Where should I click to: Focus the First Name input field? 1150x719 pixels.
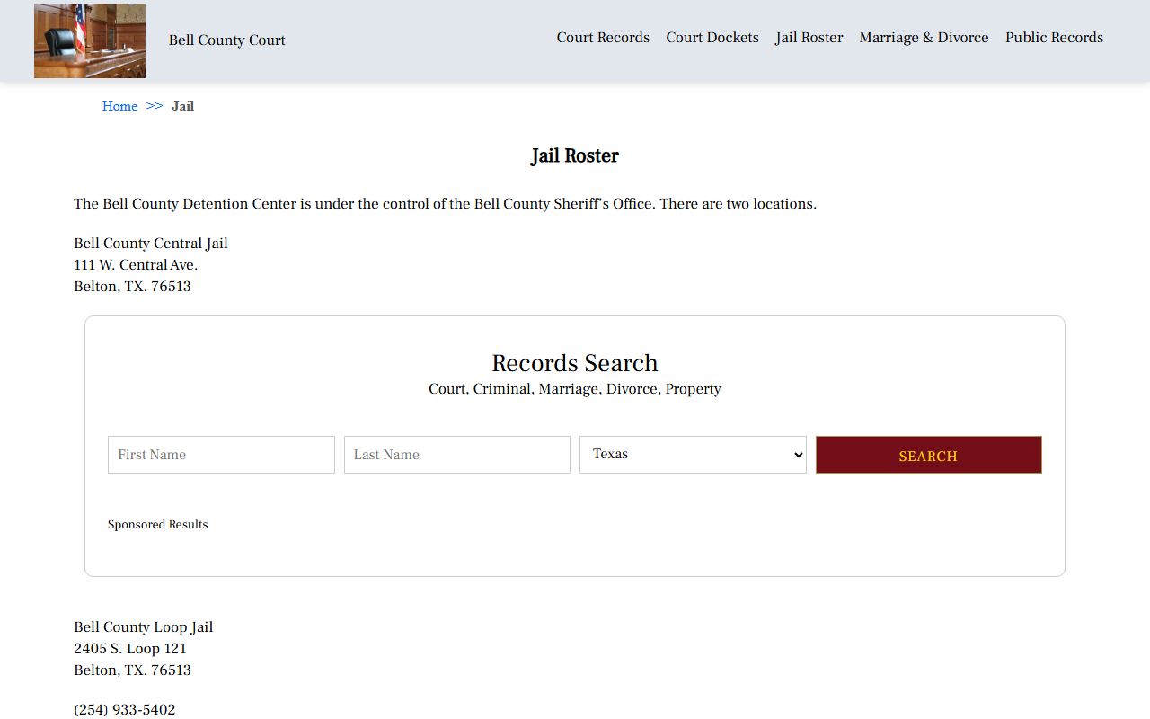(221, 455)
